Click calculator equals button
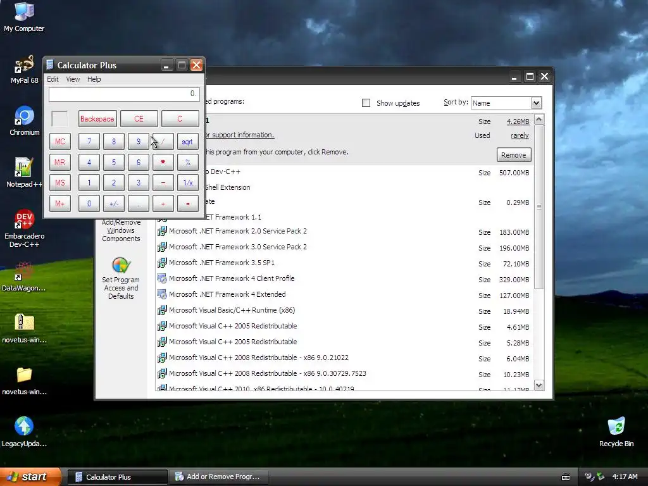 click(187, 203)
